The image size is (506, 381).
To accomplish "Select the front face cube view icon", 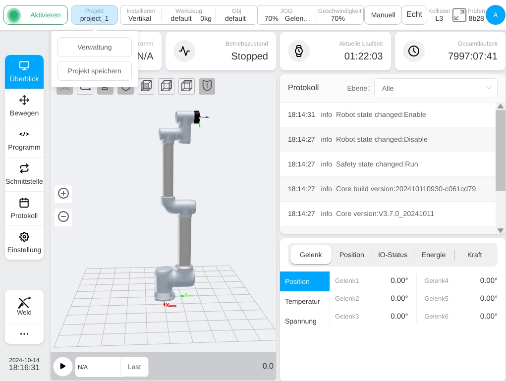I will [146, 86].
